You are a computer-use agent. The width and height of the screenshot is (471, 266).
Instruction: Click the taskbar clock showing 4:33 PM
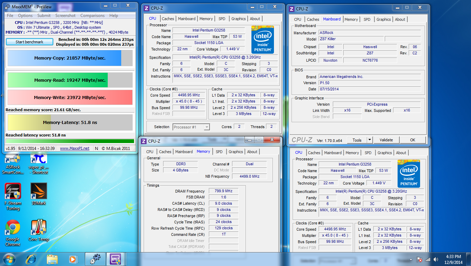[453, 259]
